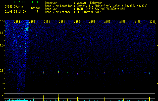The height and width of the screenshot is (101, 158).
Task: Click the 2158 time axis label
Action: point(122,22)
